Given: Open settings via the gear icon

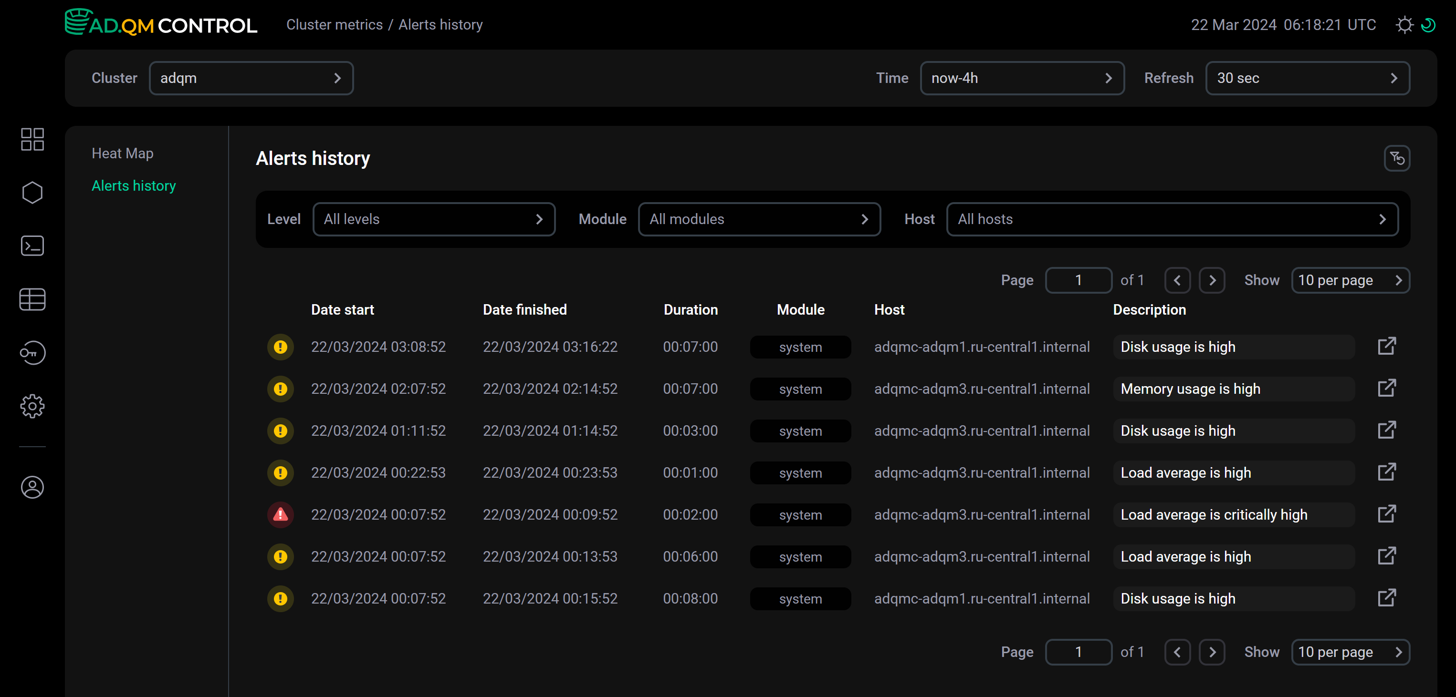Looking at the screenshot, I should [x=32, y=406].
